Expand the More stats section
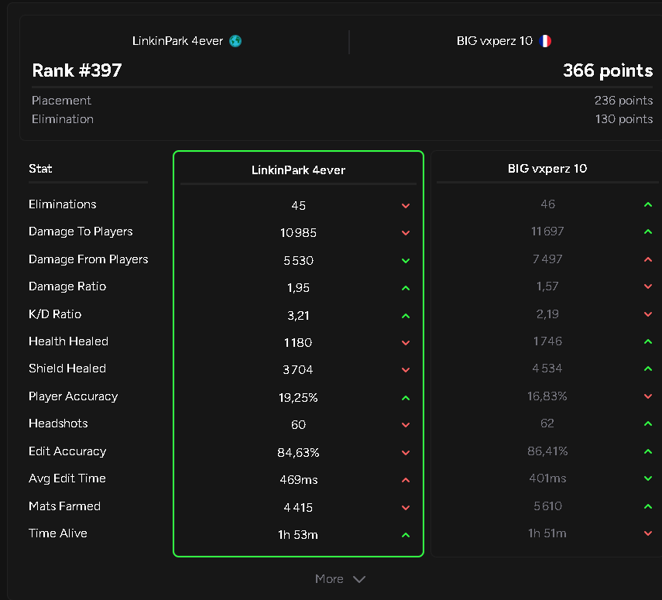The height and width of the screenshot is (600, 662). [x=340, y=579]
